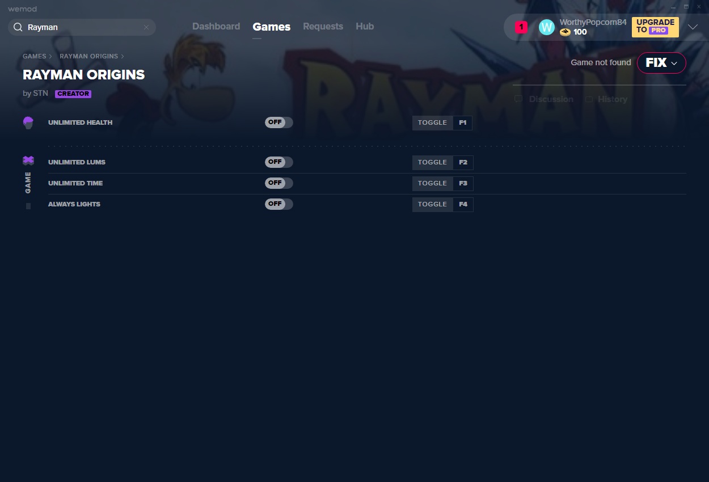Change the F4 hotkey binding
Image resolution: width=709 pixels, height=482 pixels.
[463, 205]
